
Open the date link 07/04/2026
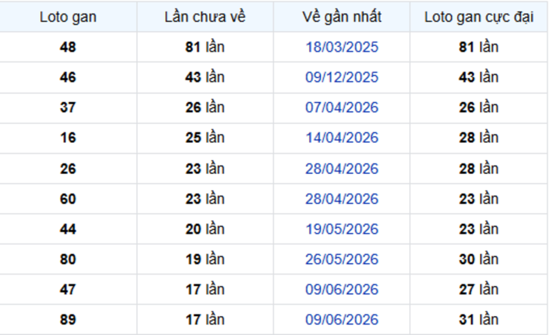click(342, 107)
